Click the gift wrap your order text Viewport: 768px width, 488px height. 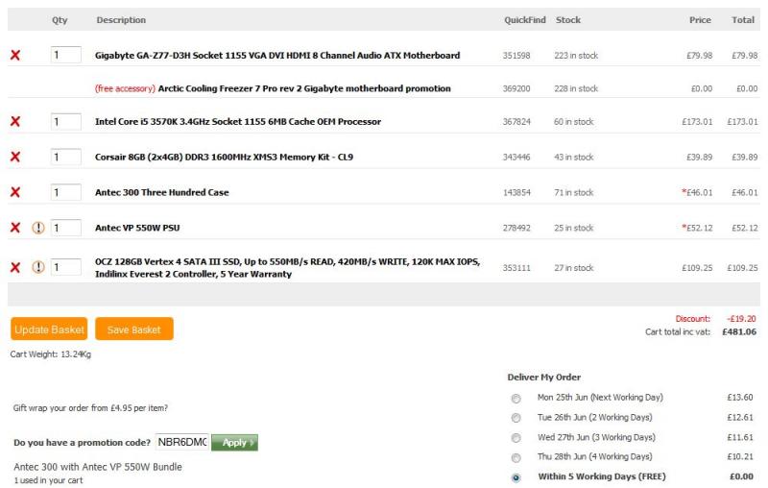[x=90, y=407]
